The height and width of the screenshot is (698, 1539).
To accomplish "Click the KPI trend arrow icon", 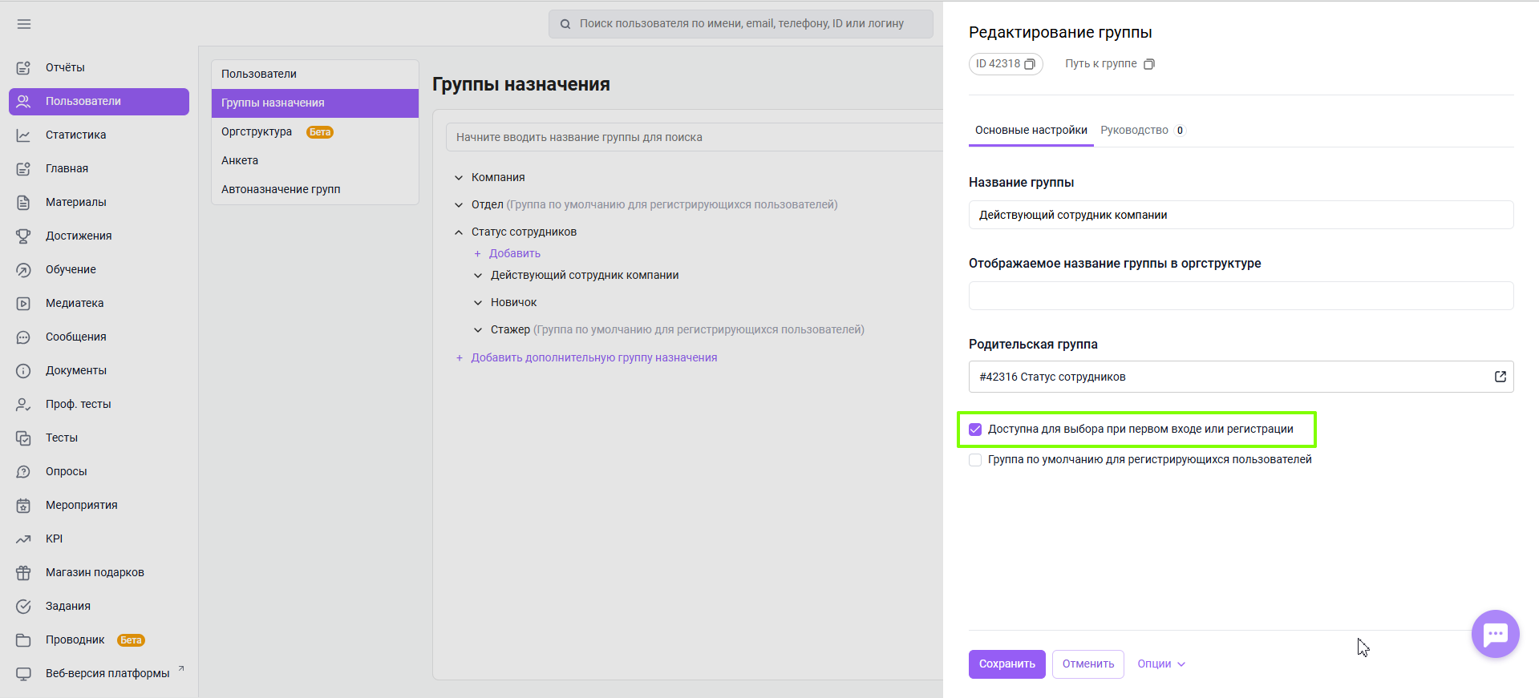I will point(23,539).
